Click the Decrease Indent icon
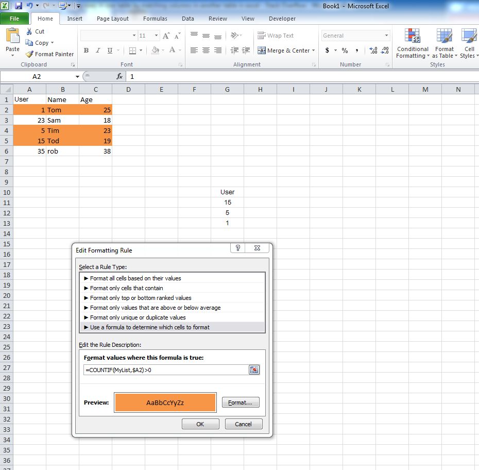The image size is (479, 470). click(x=234, y=51)
